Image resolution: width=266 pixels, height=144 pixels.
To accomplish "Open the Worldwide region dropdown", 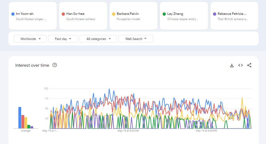I will pyautogui.click(x=30, y=39).
